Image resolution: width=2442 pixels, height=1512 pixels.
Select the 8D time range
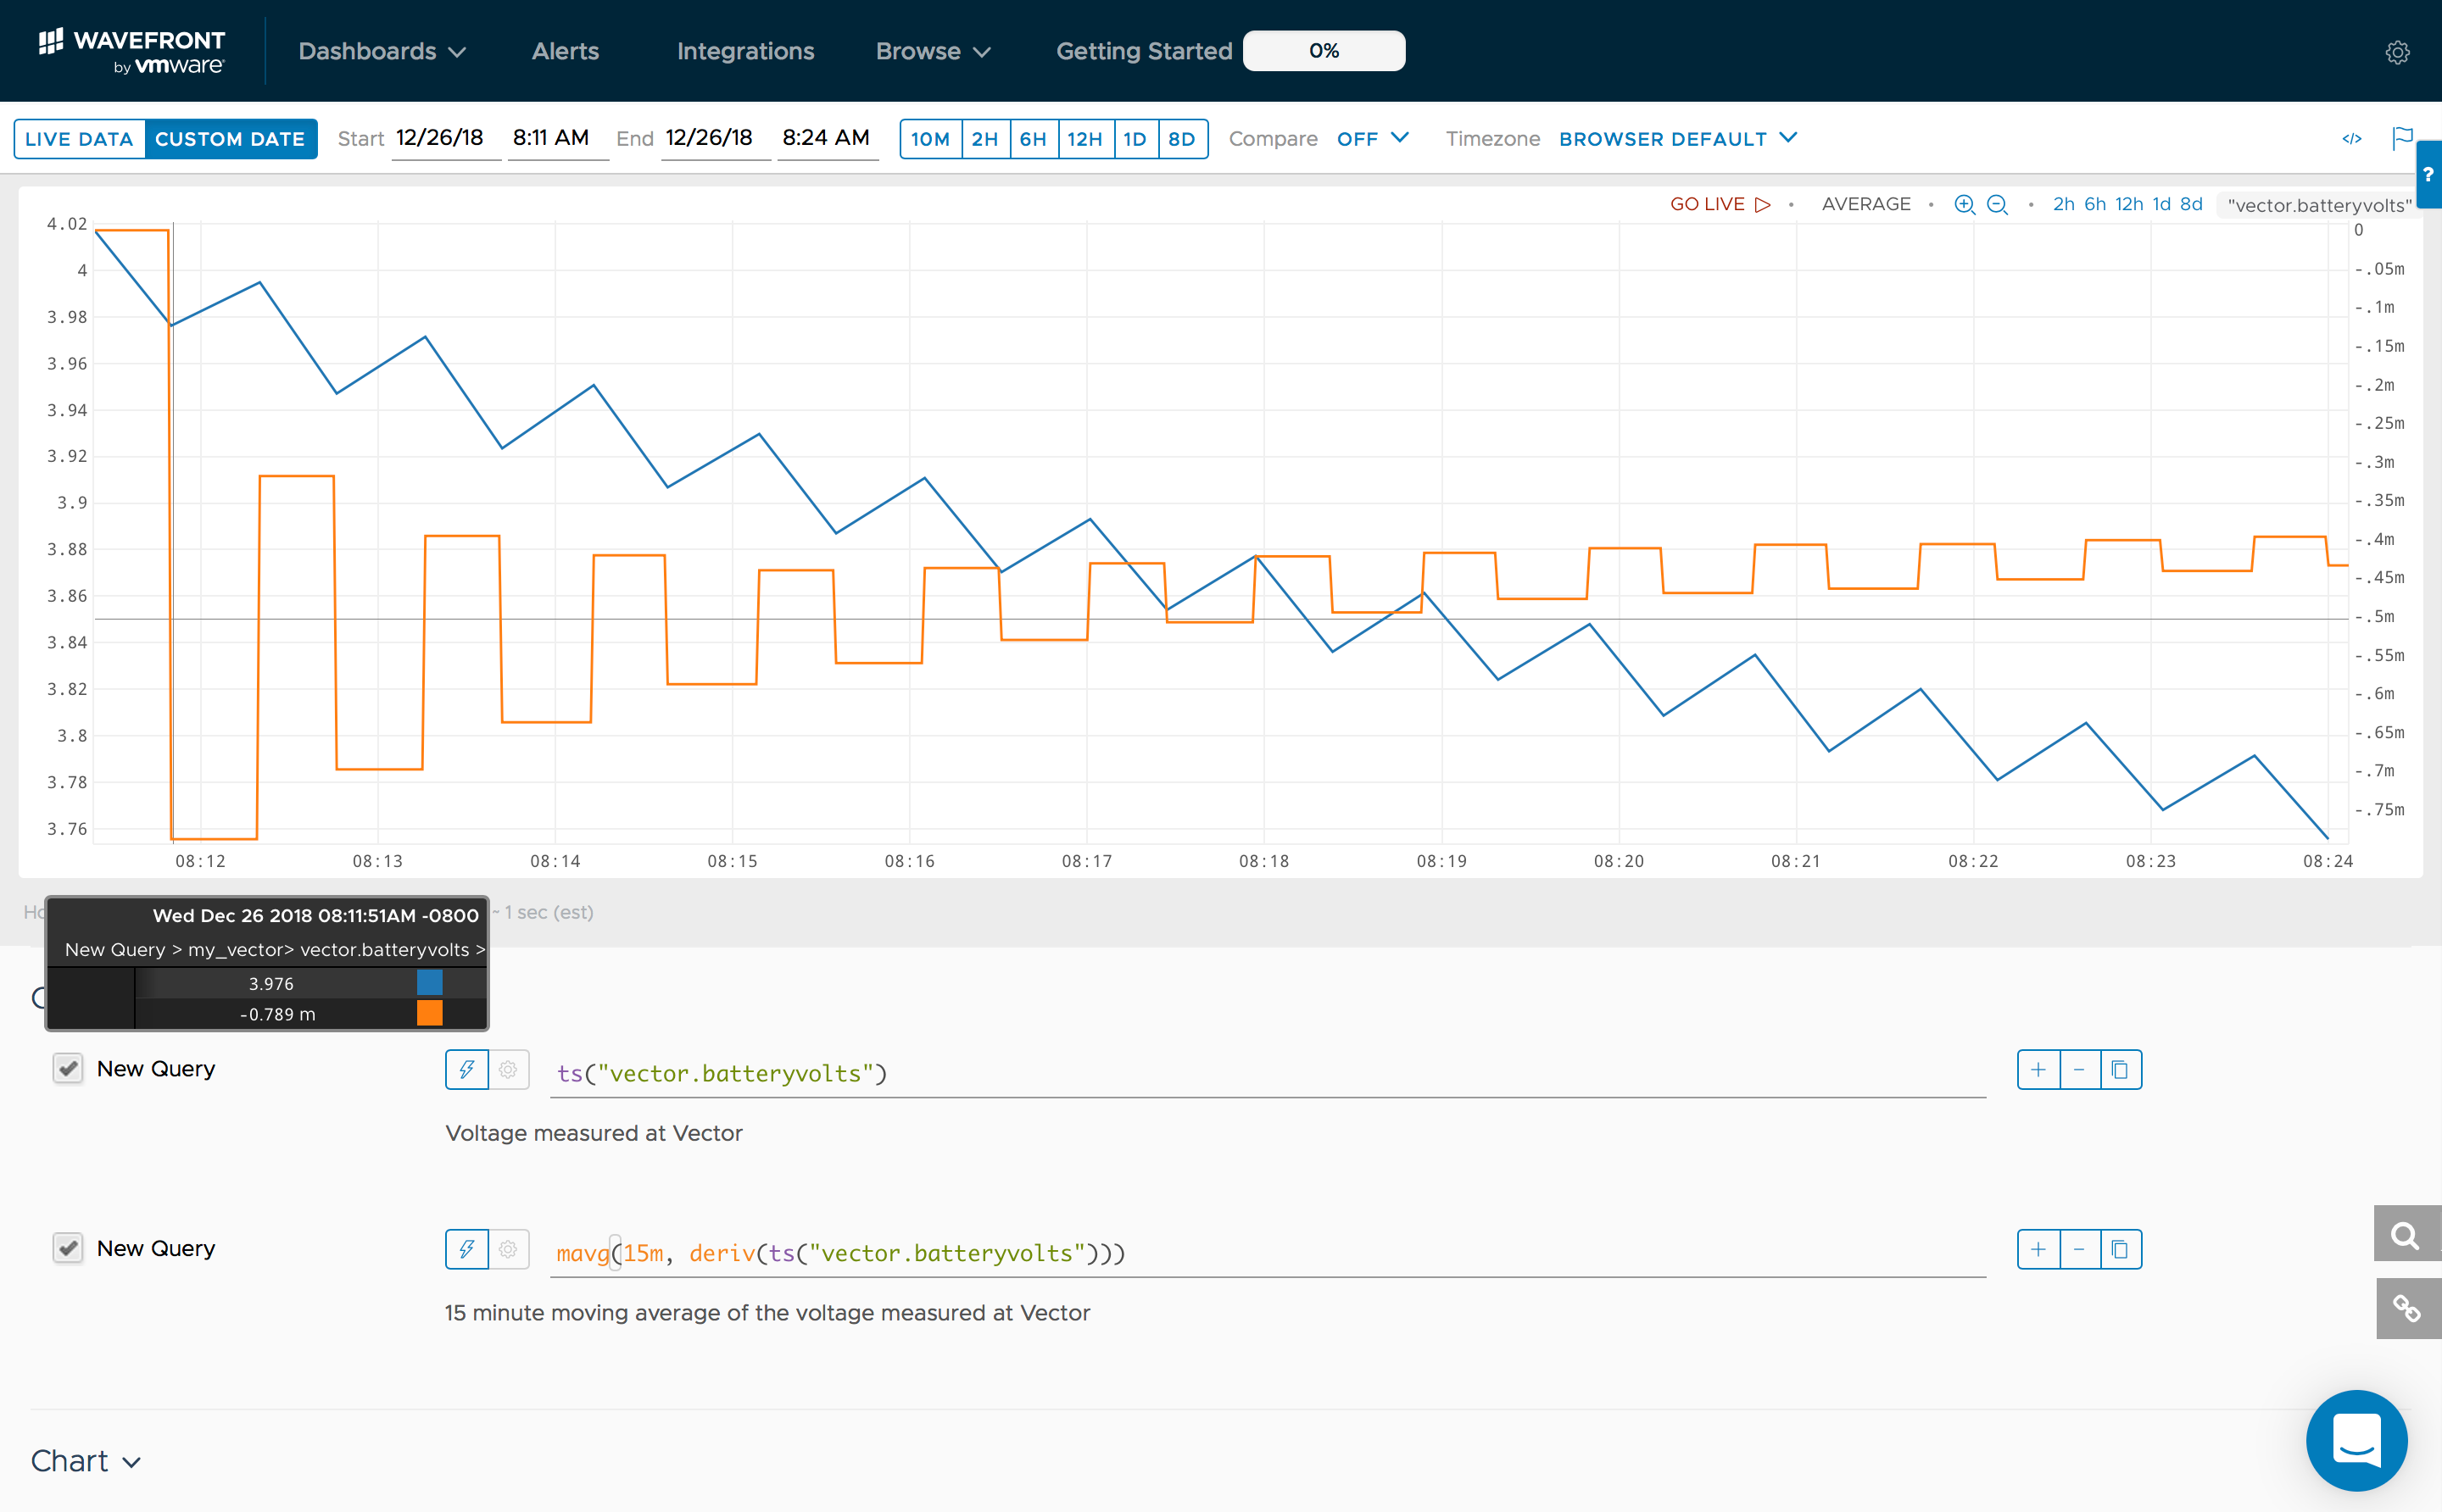(1183, 139)
